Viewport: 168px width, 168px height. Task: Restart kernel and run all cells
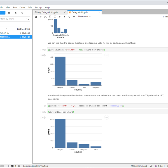coord(74,17)
